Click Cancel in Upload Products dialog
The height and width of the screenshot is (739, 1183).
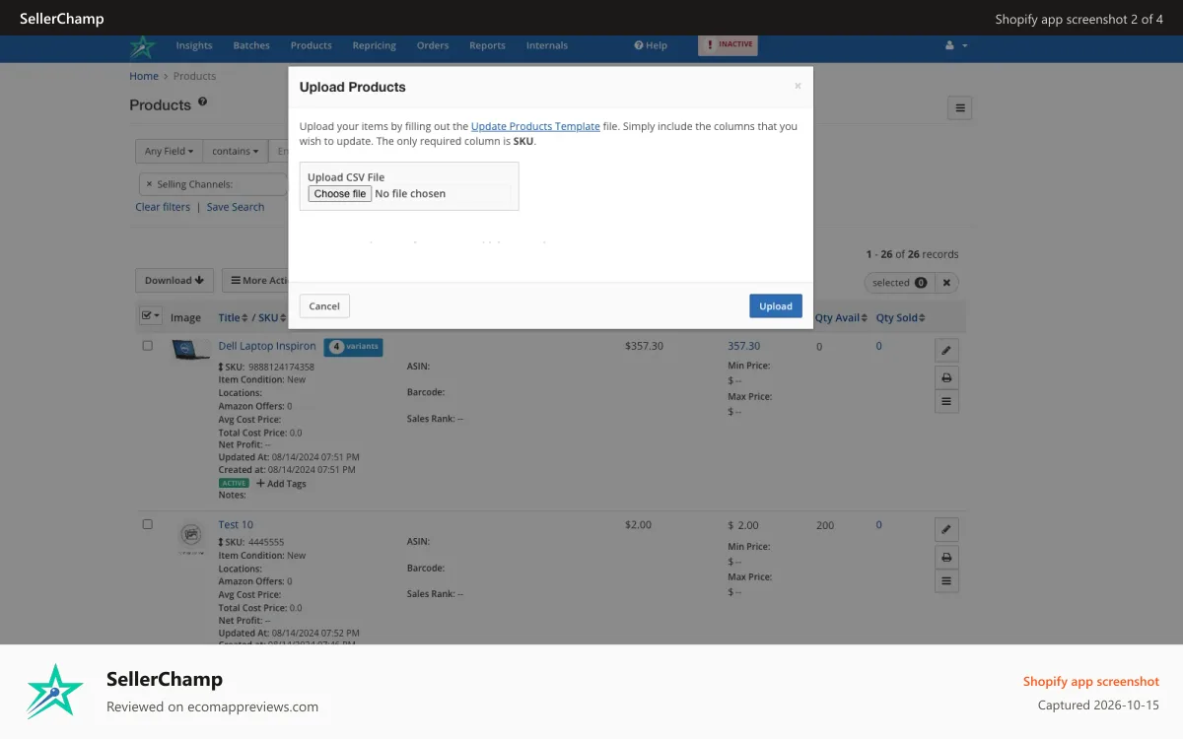324,305
